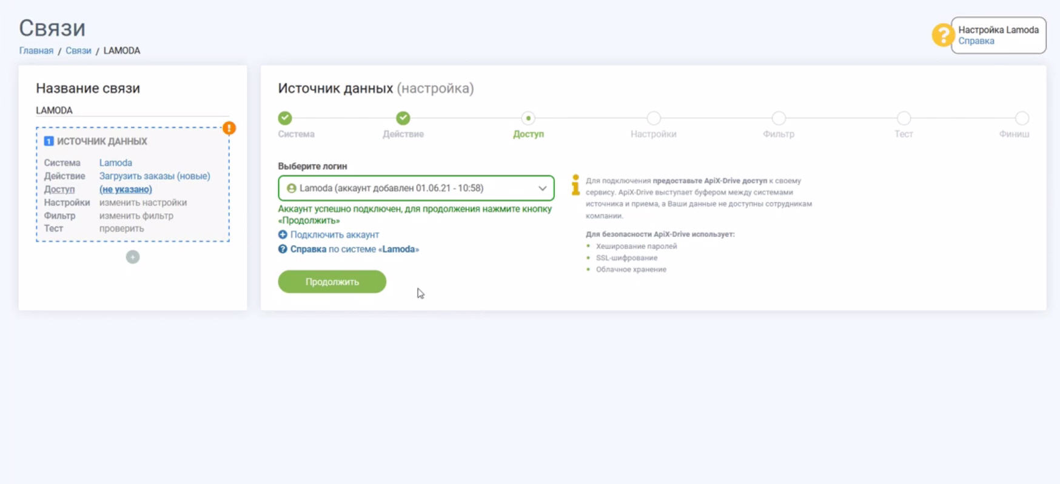Viewport: 1060px width, 484px height.
Task: Click the Источник данных (настройка) heading
Action: [376, 88]
